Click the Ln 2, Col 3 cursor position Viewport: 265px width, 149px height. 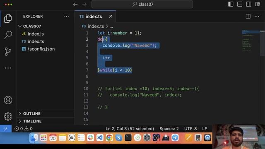pyautogui.click(x=130, y=129)
